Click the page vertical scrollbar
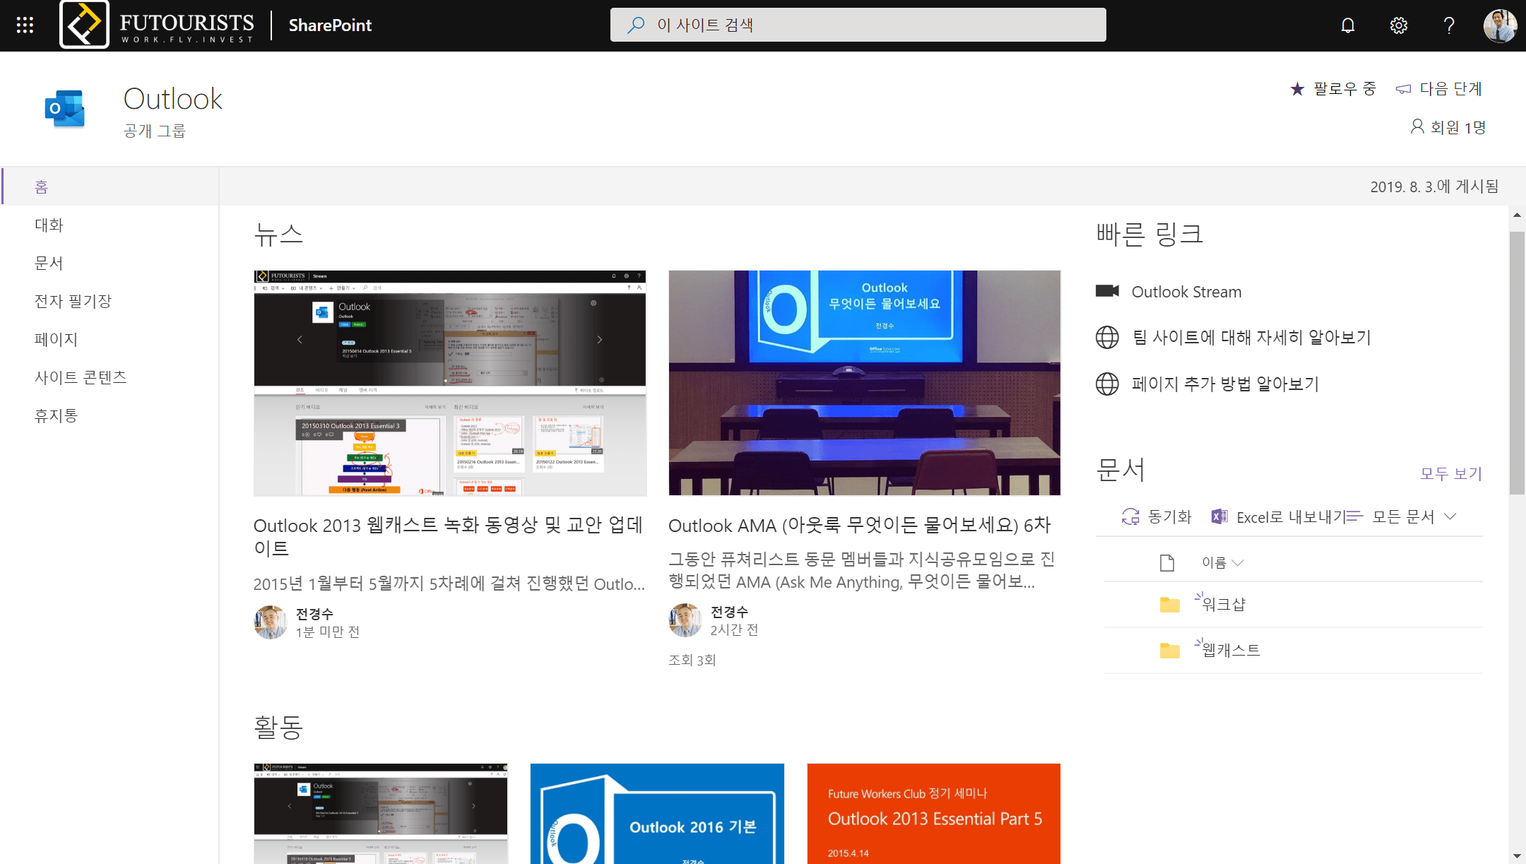This screenshot has width=1526, height=864. point(1517,364)
